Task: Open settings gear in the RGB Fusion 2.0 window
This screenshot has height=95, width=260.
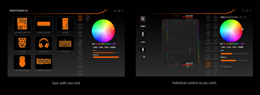Action: tap(119, 11)
